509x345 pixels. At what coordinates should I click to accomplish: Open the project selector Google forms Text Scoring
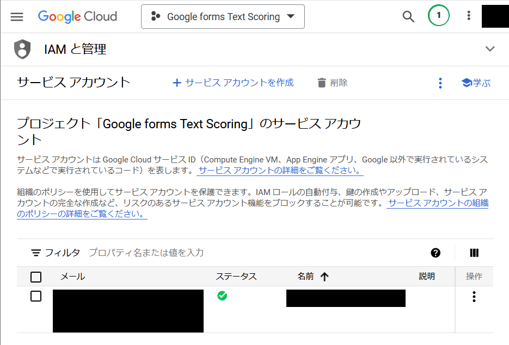[x=223, y=16]
